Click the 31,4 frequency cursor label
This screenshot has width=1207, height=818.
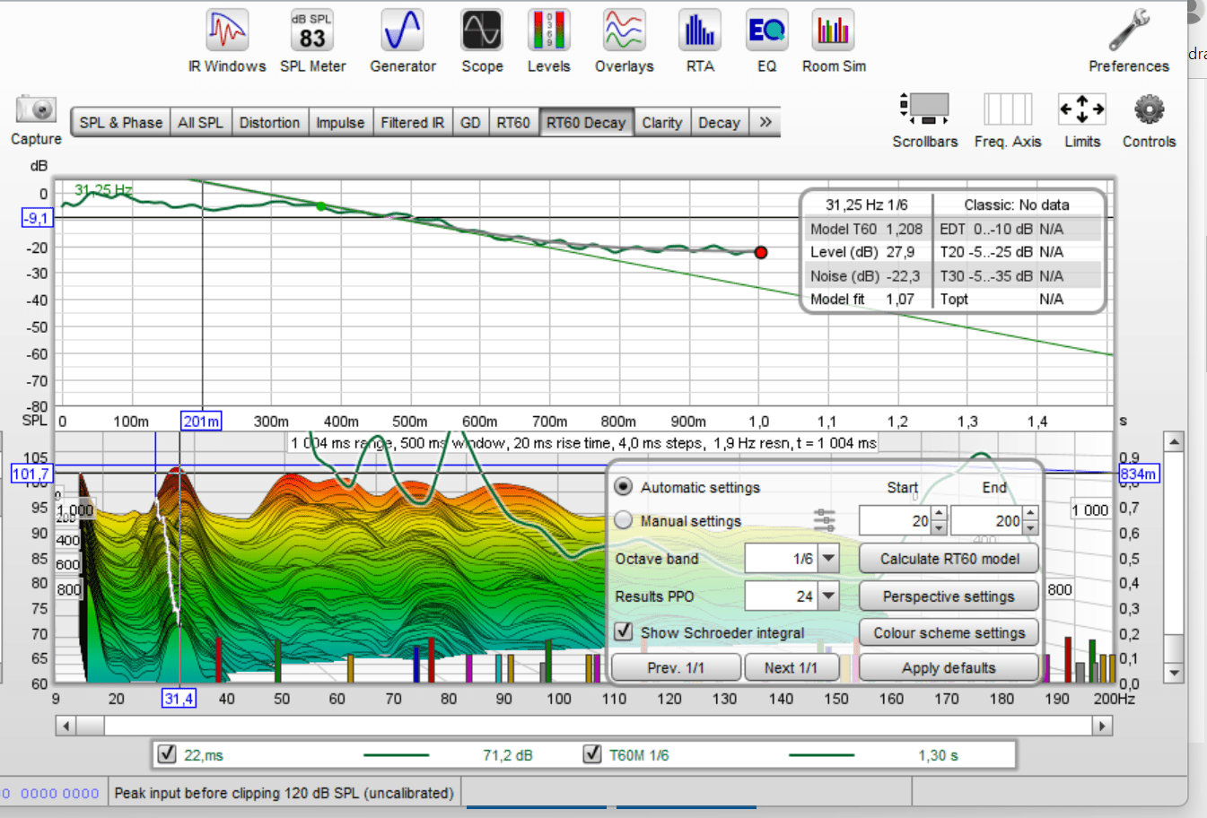click(x=179, y=698)
